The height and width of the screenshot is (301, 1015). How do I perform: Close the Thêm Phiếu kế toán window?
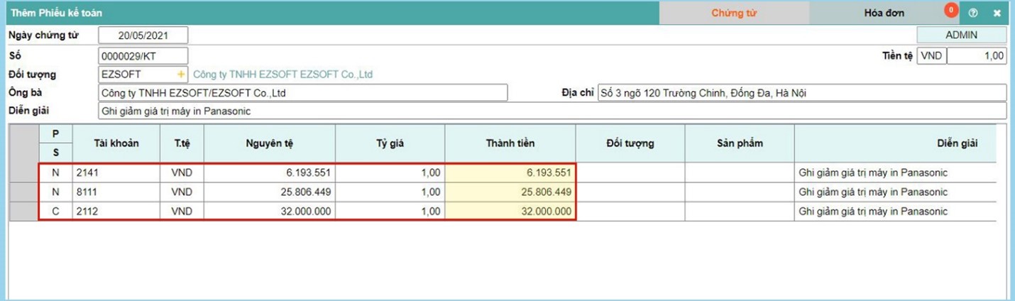pyautogui.click(x=997, y=13)
